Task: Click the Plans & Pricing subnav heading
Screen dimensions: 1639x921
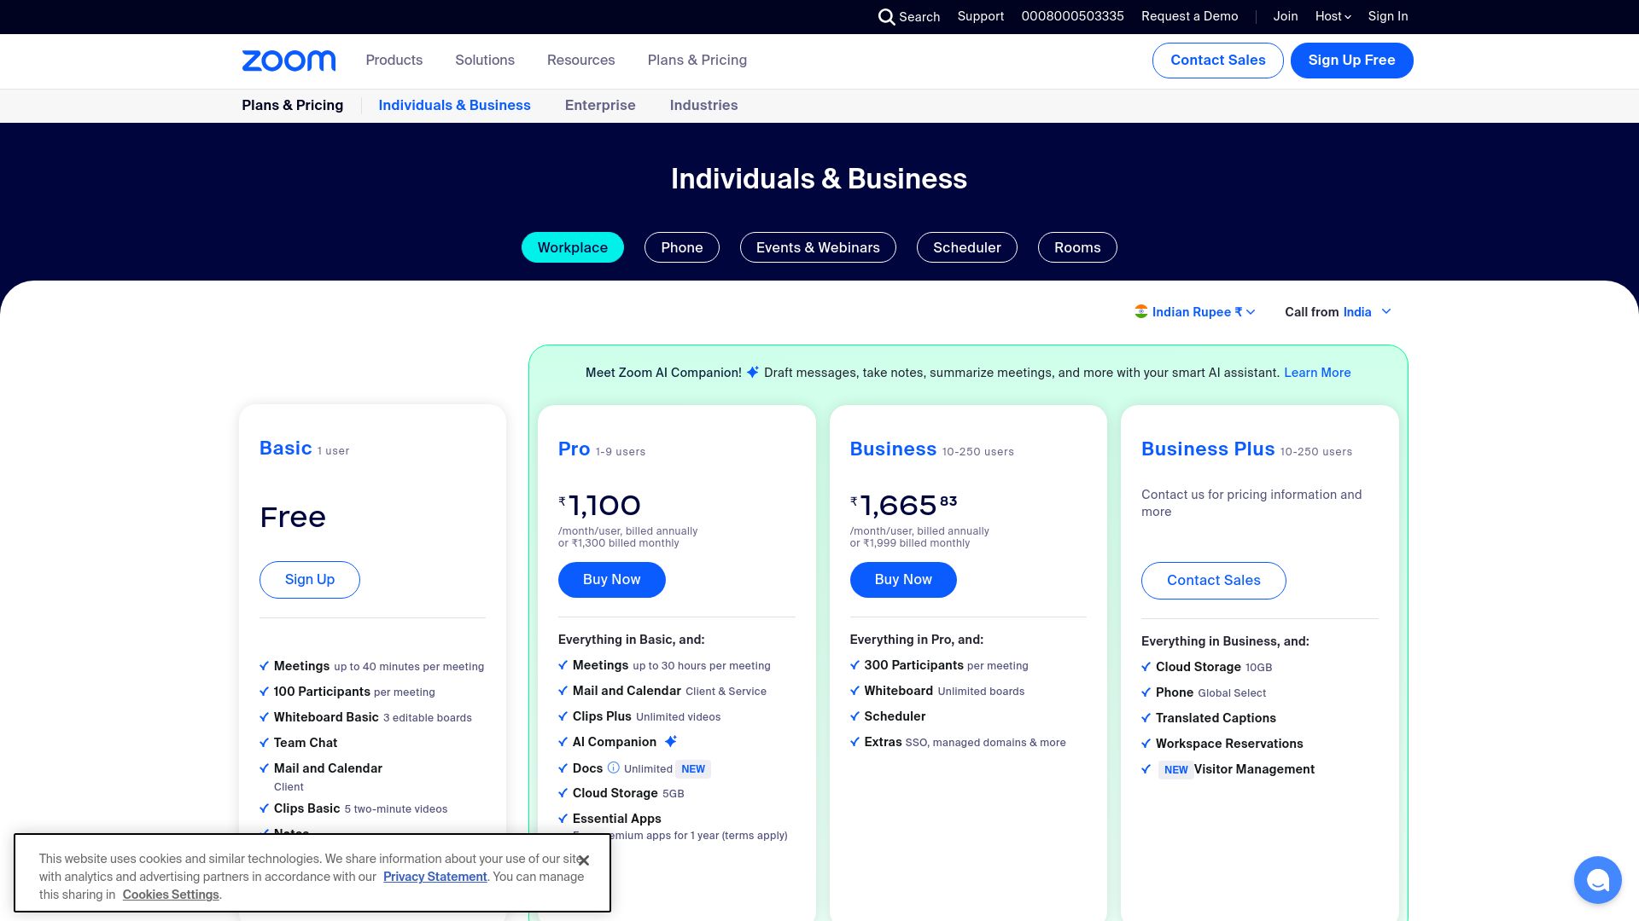Action: click(292, 105)
